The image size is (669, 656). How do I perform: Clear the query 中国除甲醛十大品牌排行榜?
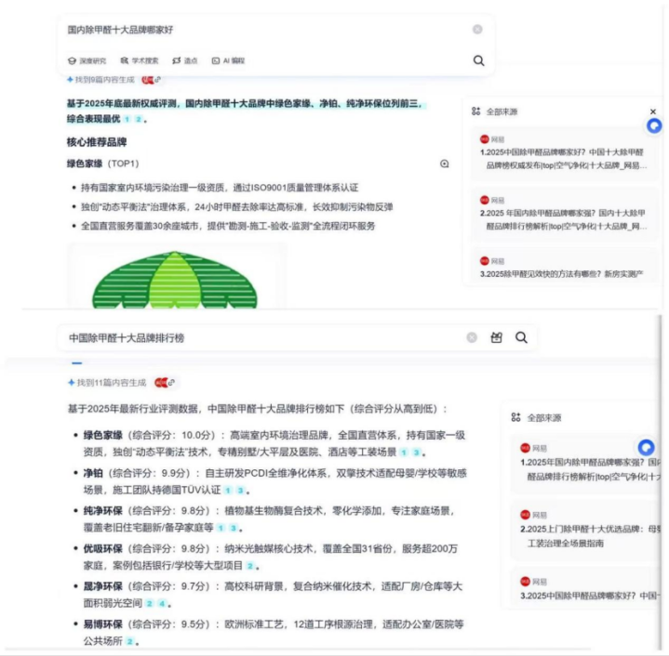point(472,338)
